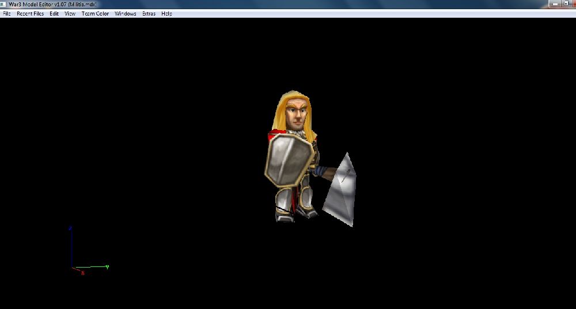Click the Militia character model in viewport
Image resolution: width=576 pixels, height=309 pixels.
[x=310, y=159]
